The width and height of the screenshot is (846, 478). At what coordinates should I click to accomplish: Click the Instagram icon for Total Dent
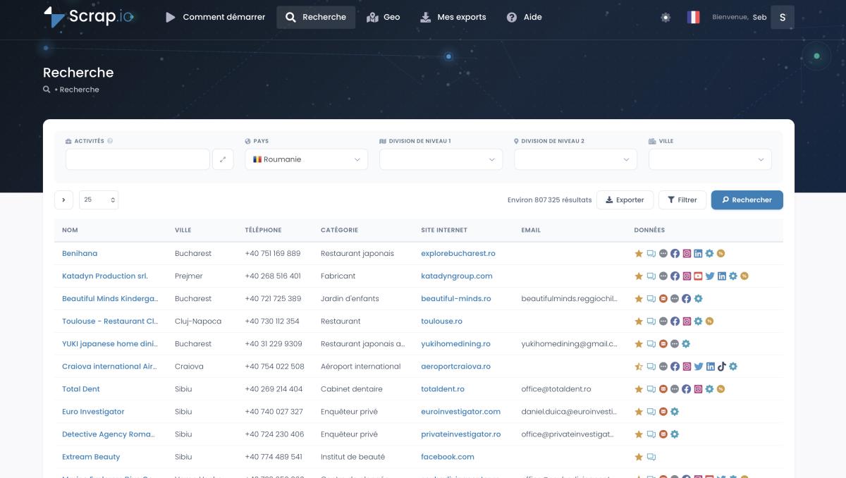click(x=698, y=389)
